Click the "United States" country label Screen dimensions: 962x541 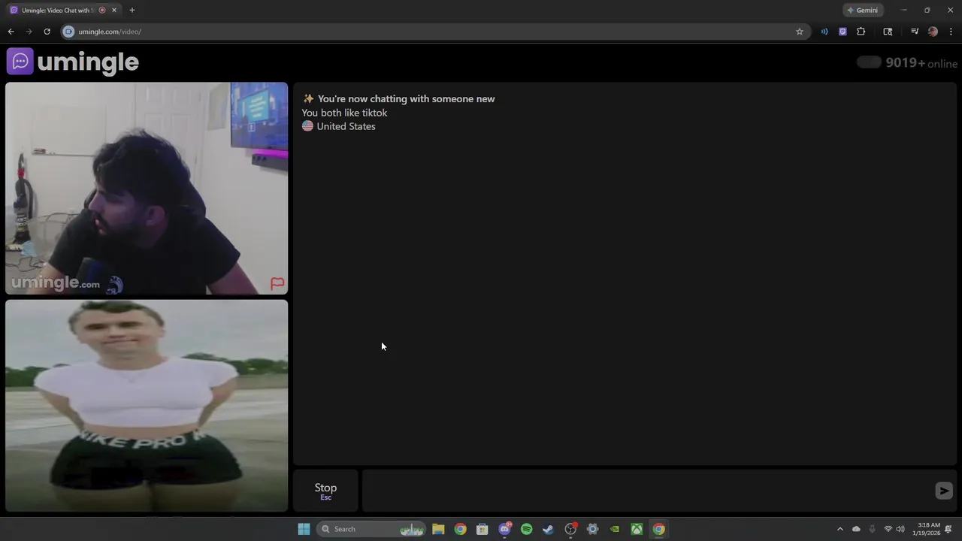pyautogui.click(x=346, y=126)
